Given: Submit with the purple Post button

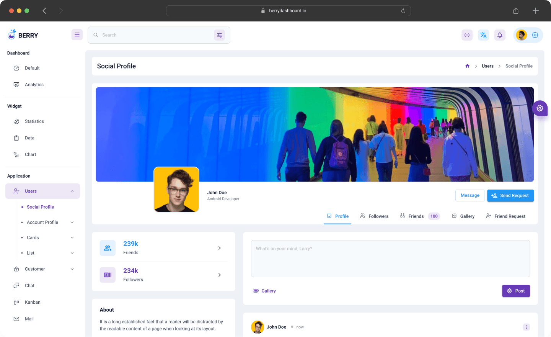Looking at the screenshot, I should pyautogui.click(x=516, y=291).
